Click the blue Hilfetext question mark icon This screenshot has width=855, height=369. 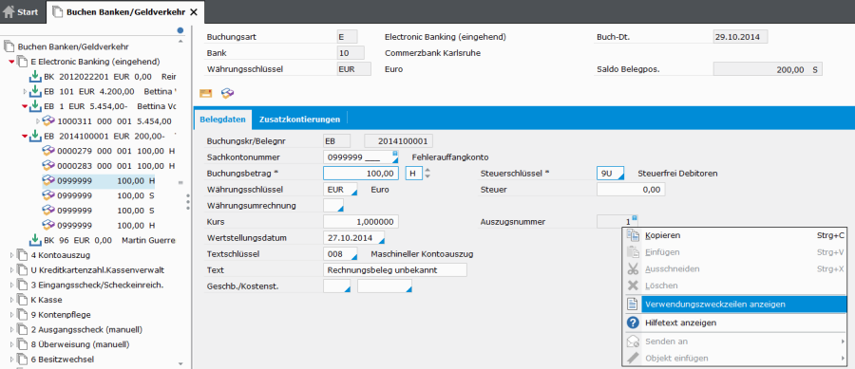633,323
